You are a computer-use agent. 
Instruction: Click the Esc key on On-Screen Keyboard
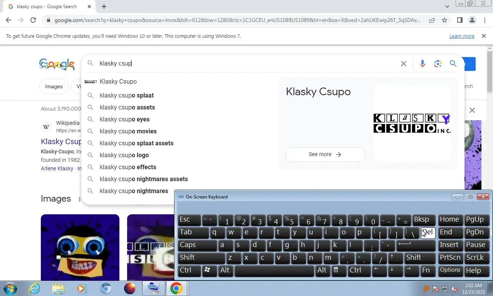point(189,220)
